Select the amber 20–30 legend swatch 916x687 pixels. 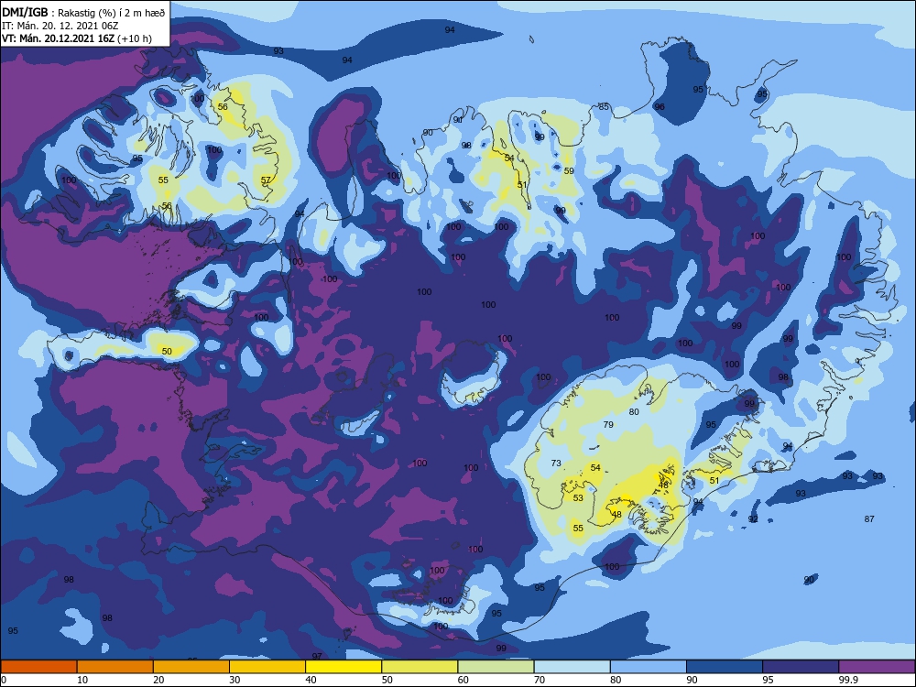click(x=191, y=667)
